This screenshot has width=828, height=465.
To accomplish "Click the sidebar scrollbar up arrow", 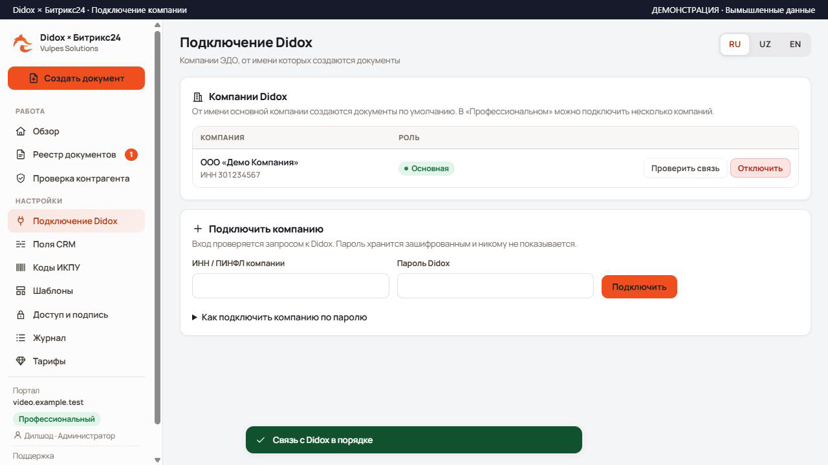I will tap(157, 25).
